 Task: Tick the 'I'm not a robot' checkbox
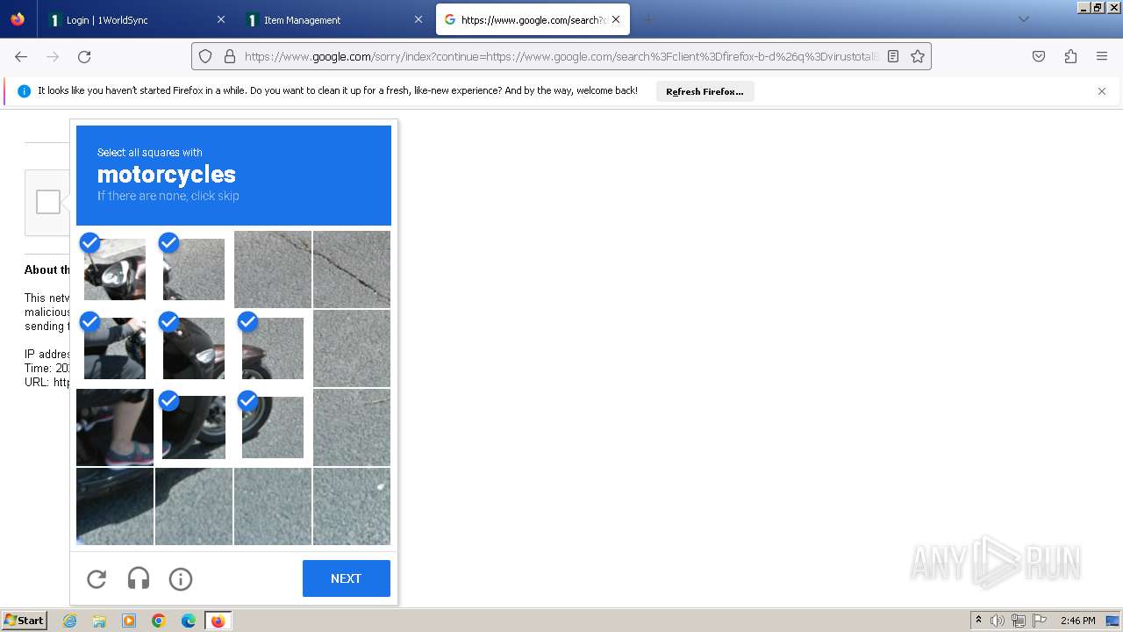pyautogui.click(x=48, y=202)
